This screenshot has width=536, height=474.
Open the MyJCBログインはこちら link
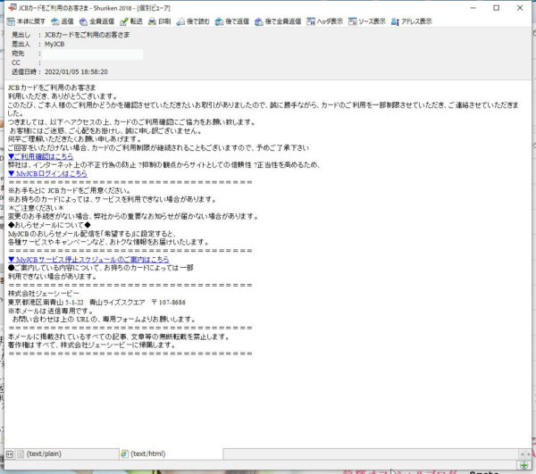point(47,173)
